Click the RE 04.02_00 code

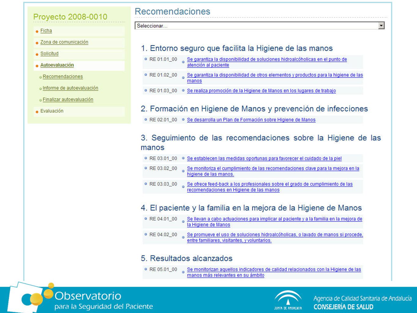[x=163, y=235]
